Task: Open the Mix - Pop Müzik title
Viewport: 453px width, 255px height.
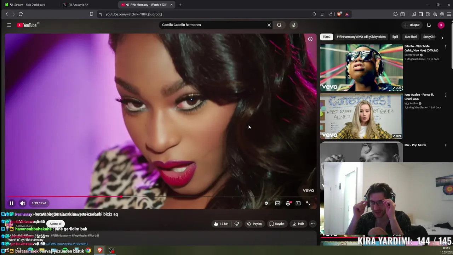Action: coord(415,145)
